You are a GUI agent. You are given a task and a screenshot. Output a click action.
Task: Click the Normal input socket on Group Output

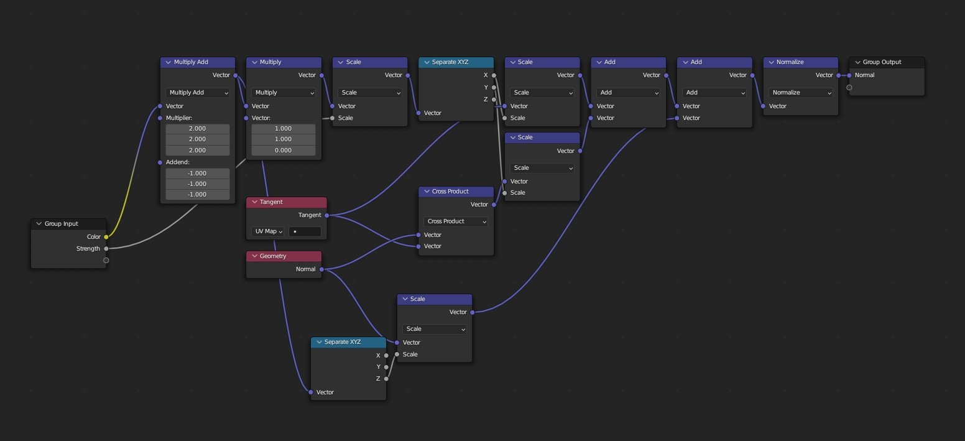click(849, 75)
